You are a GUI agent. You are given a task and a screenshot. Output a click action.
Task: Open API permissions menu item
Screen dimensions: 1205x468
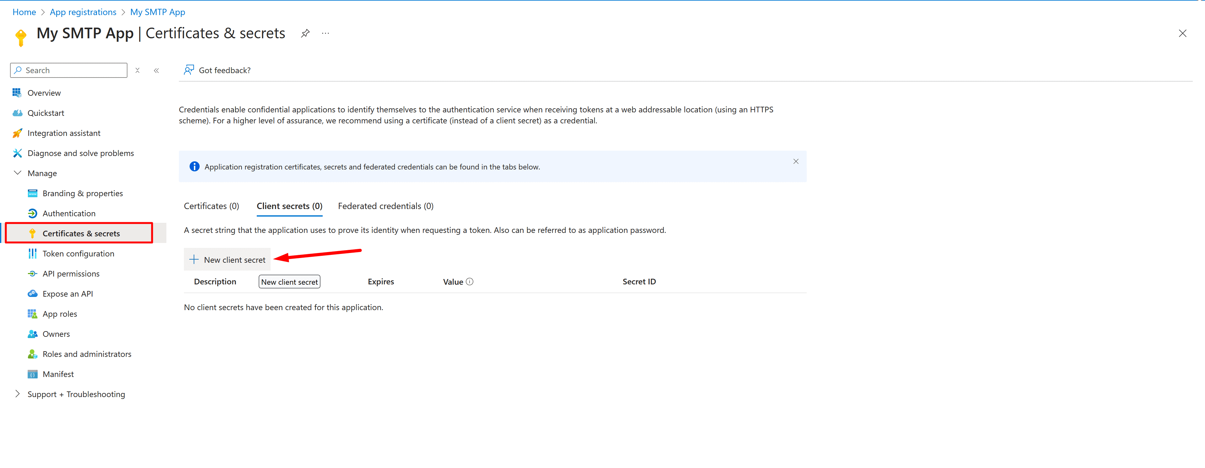click(x=71, y=274)
